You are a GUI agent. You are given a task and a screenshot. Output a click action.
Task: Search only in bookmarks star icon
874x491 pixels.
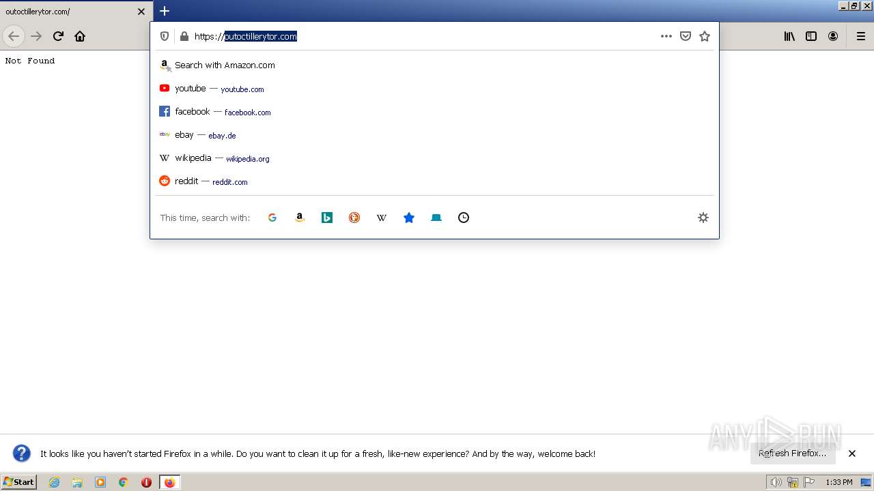click(x=409, y=218)
